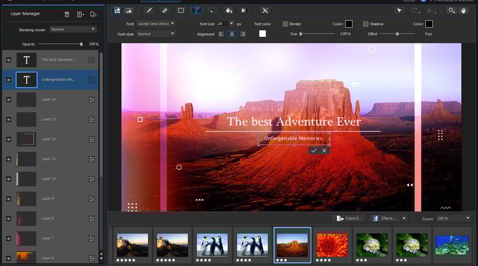Select the single photo view icon
478x266 pixels.
coord(129,11)
